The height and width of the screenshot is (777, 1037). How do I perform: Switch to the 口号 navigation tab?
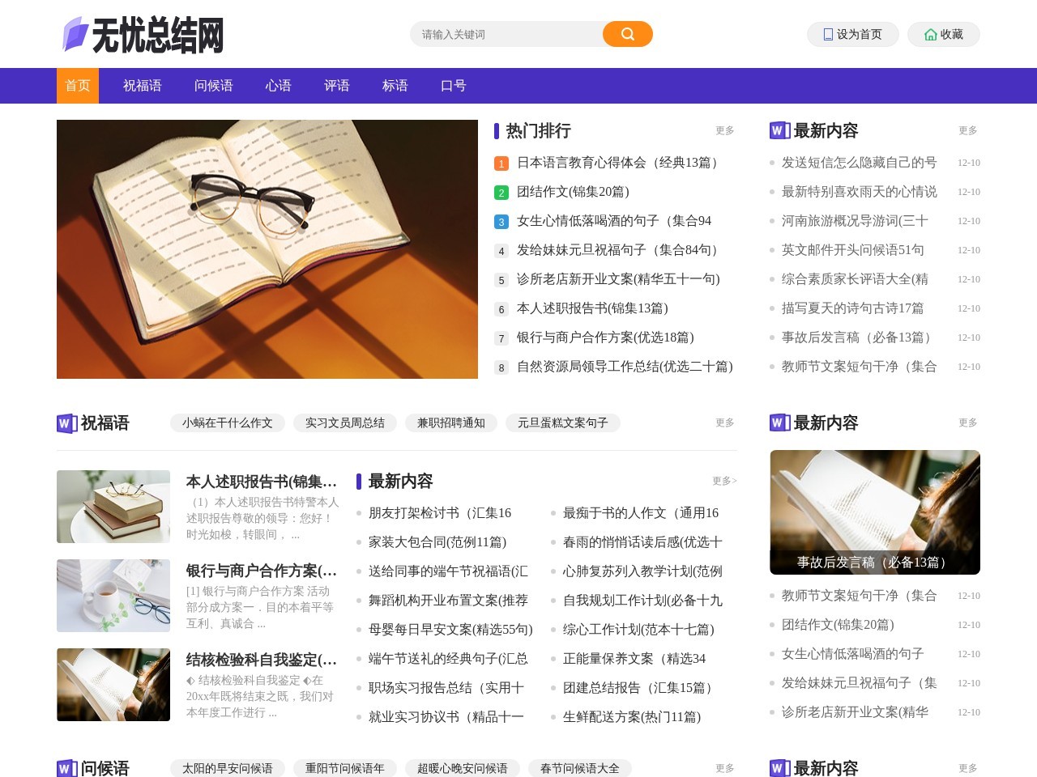pyautogui.click(x=453, y=86)
